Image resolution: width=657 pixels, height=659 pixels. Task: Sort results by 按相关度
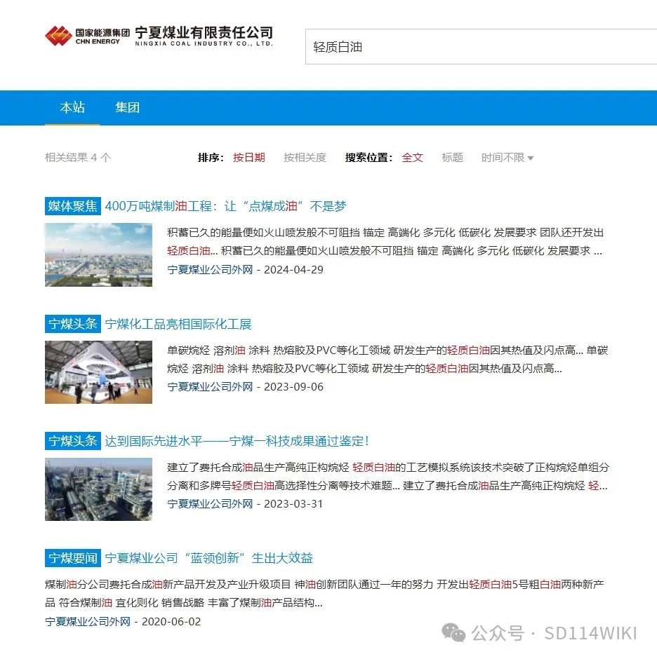pyautogui.click(x=305, y=158)
